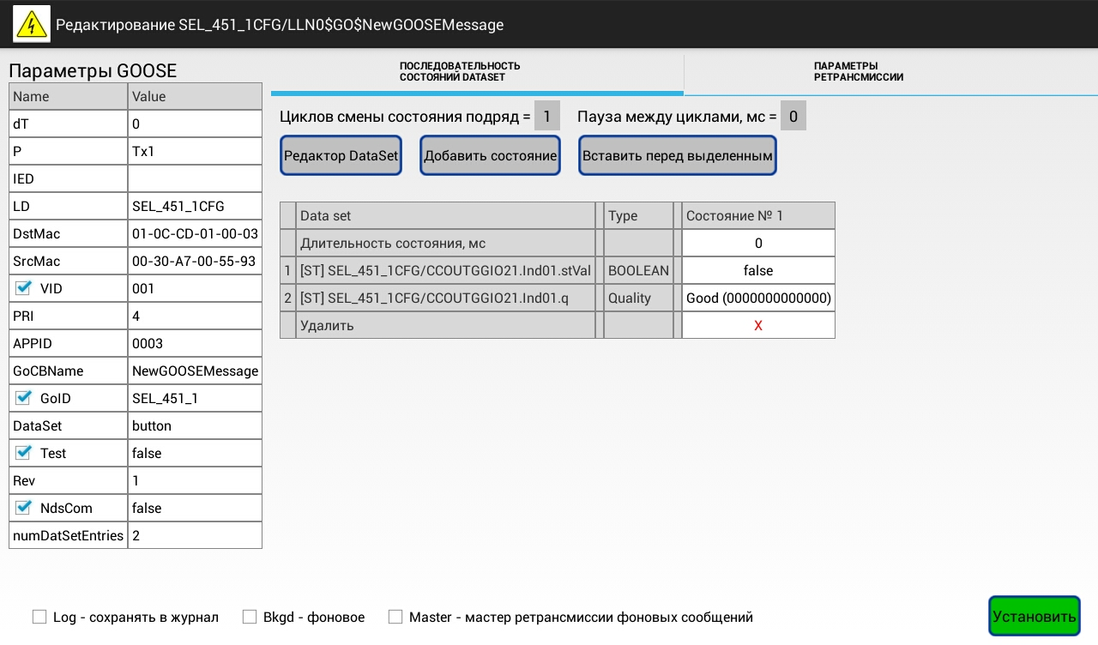Select the DstMac address value field

pos(195,233)
